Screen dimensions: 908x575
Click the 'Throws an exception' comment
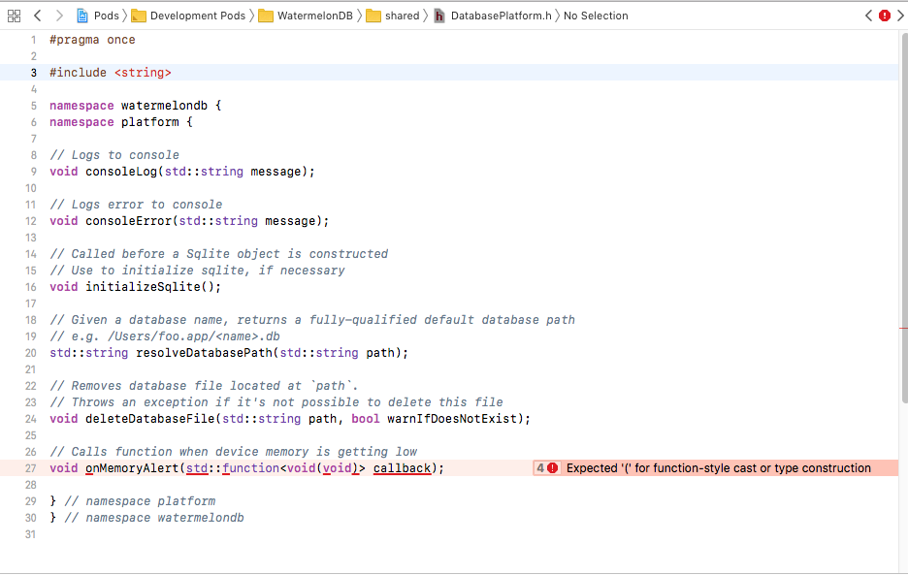[276, 401]
